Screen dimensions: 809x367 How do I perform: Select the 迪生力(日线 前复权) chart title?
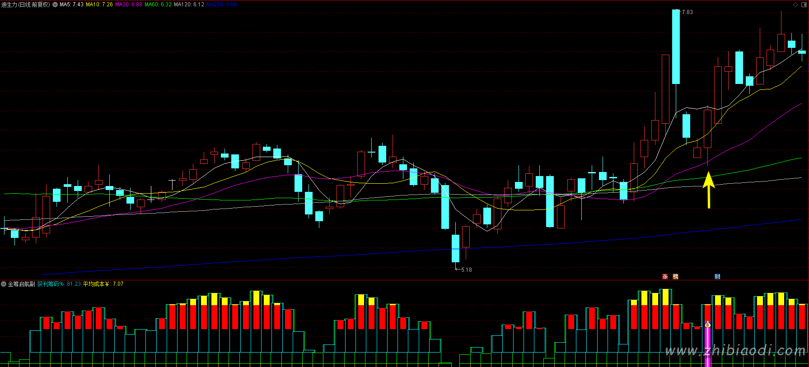(x=26, y=5)
